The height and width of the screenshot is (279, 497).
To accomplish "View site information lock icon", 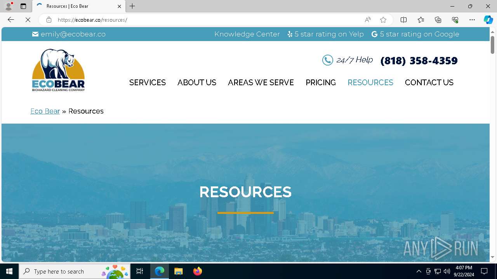I will pos(49,20).
